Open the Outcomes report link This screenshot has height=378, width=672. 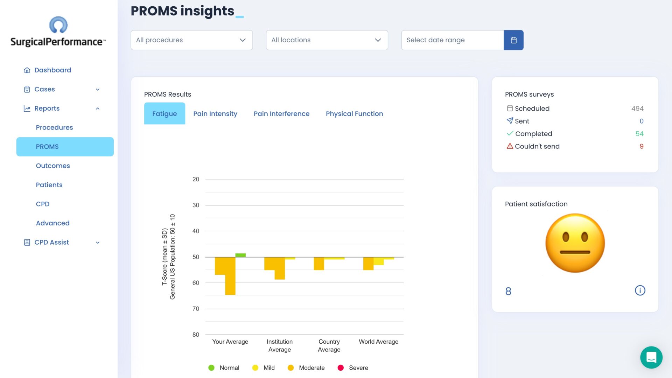pyautogui.click(x=53, y=166)
